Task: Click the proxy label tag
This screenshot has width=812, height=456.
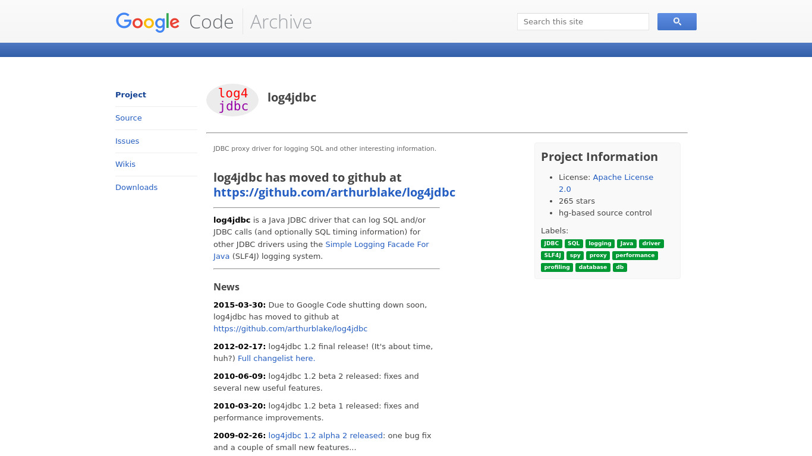Action: [x=598, y=255]
